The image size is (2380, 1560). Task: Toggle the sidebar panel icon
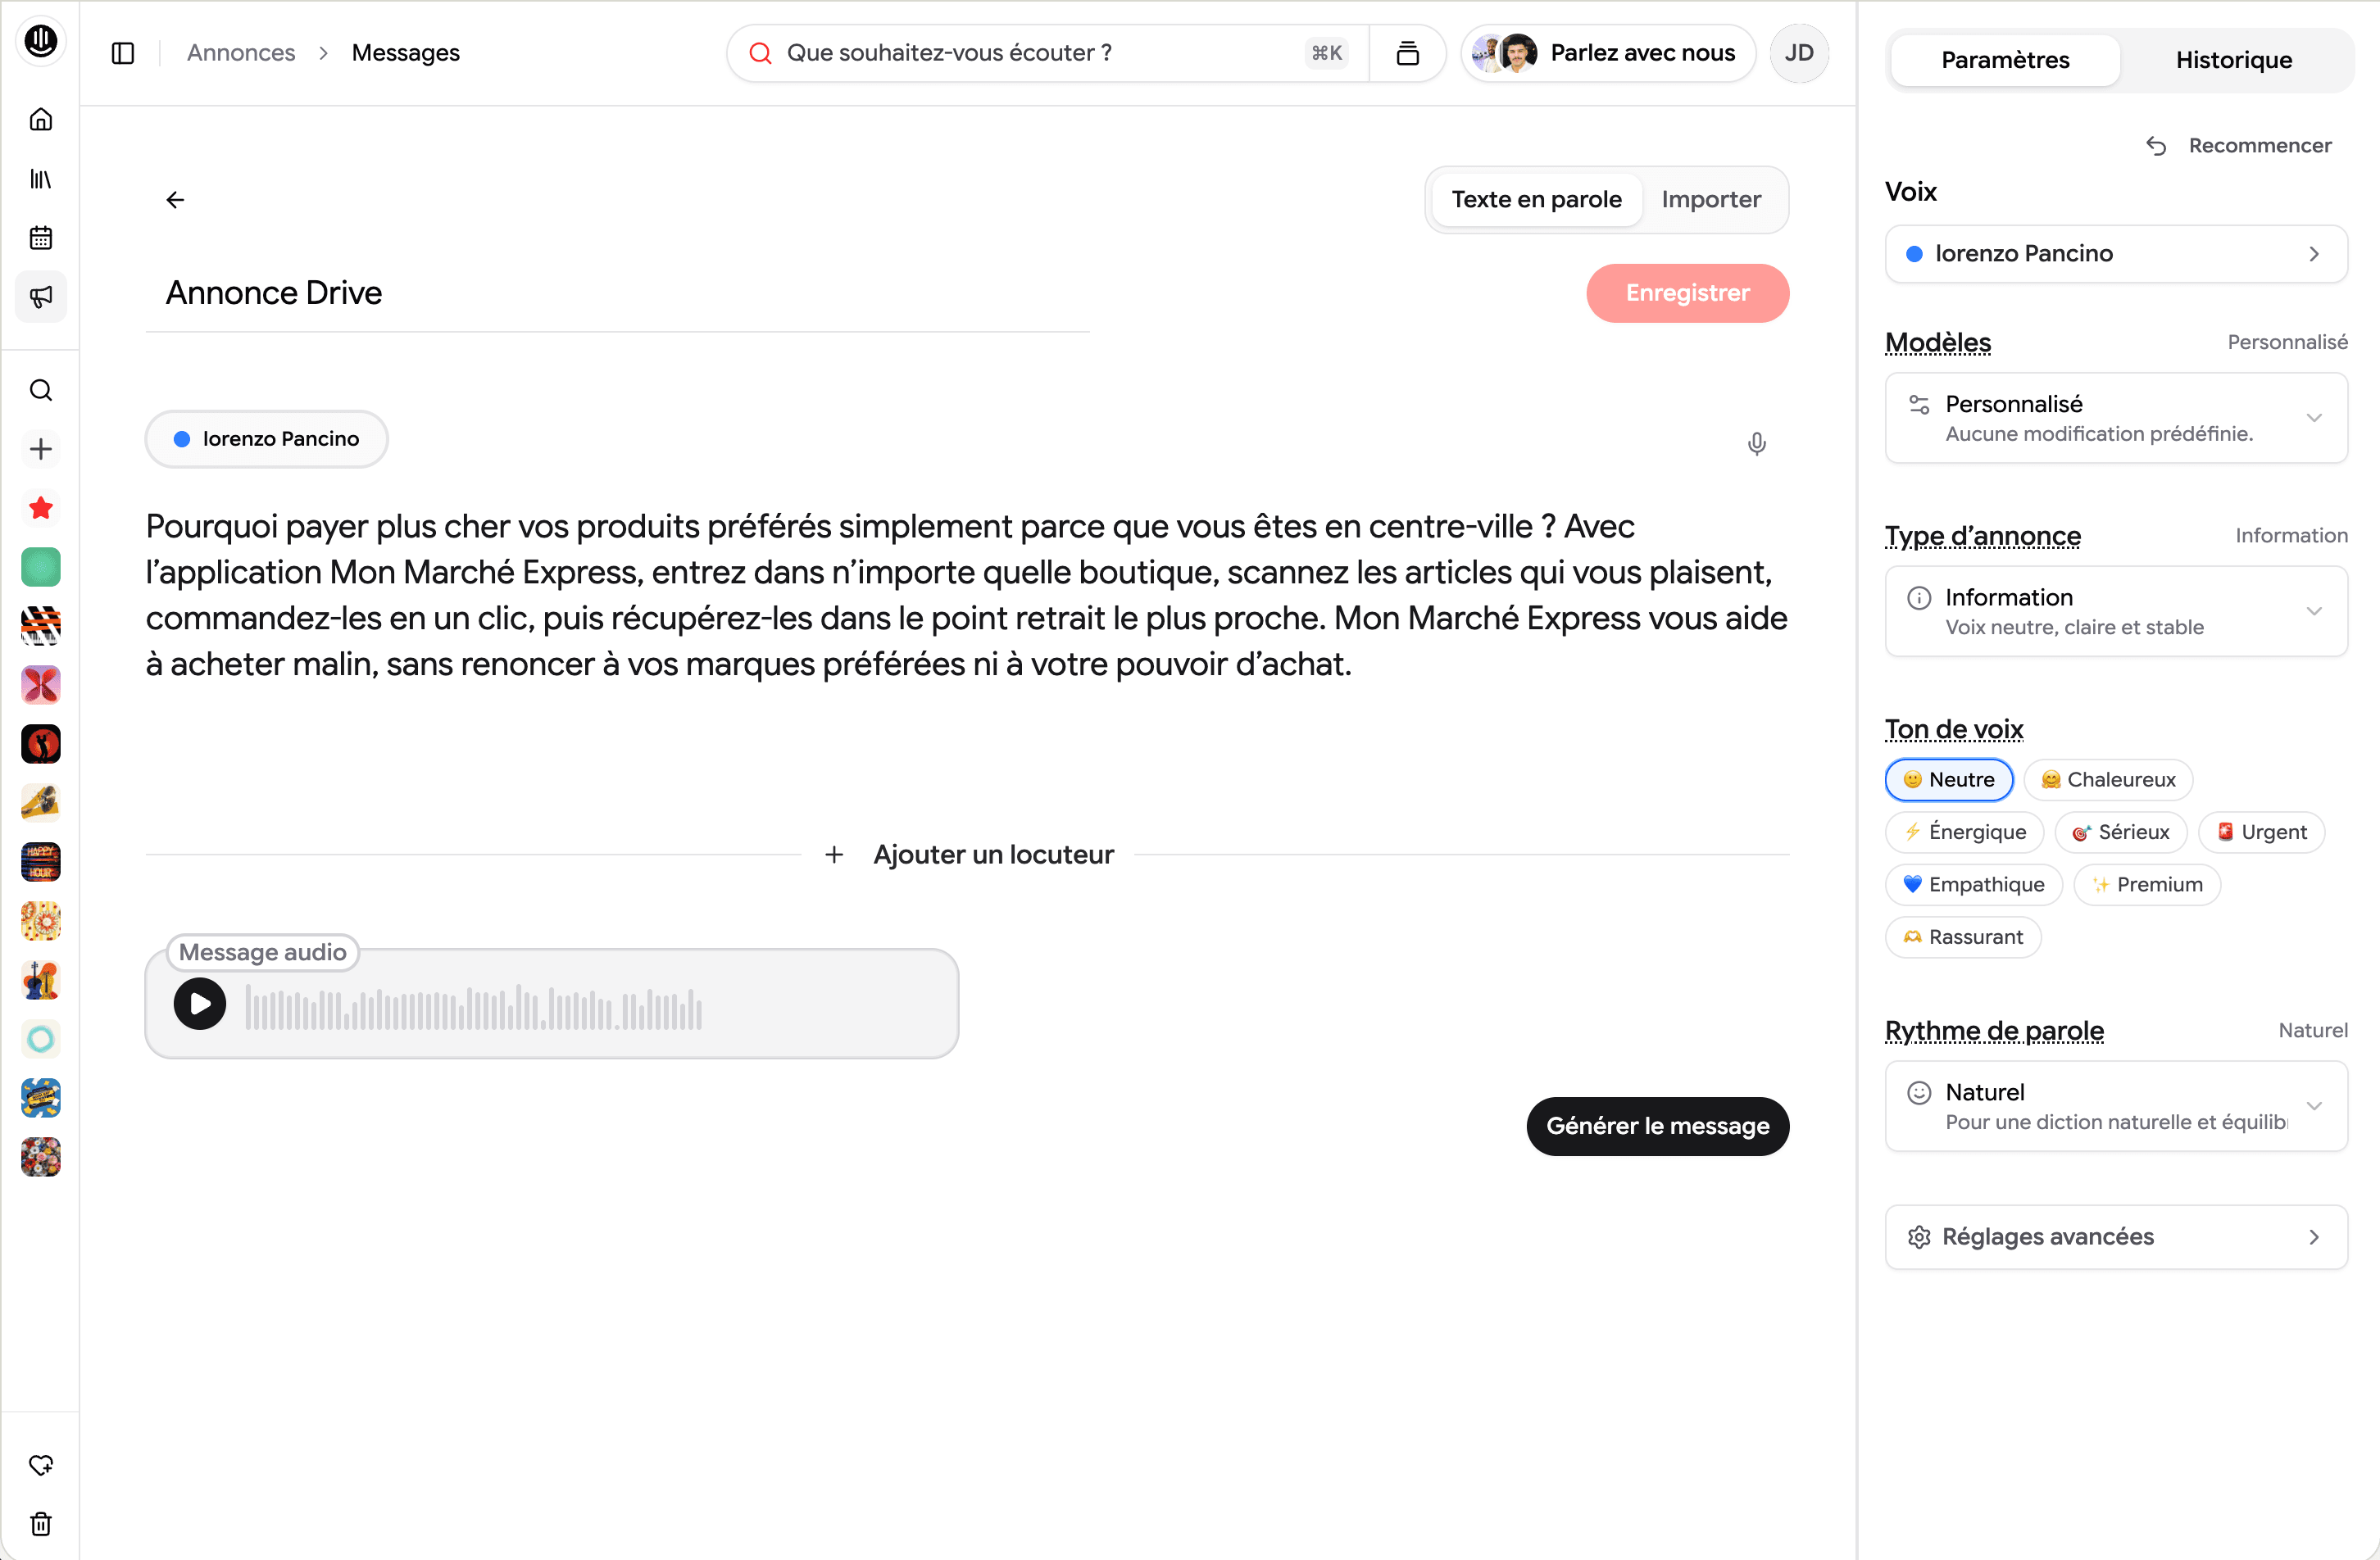pos(123,53)
